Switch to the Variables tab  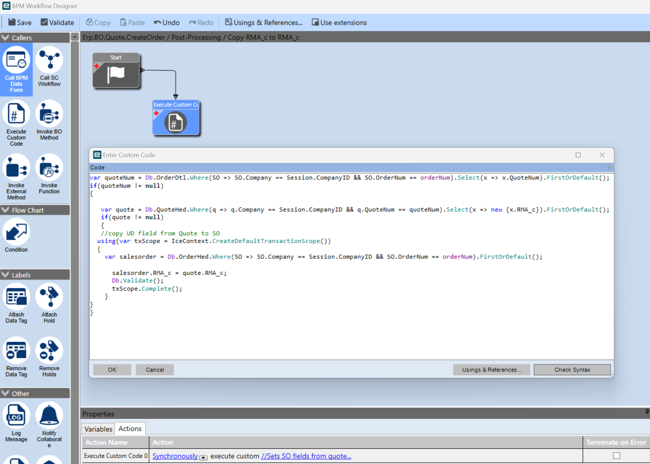(x=98, y=429)
